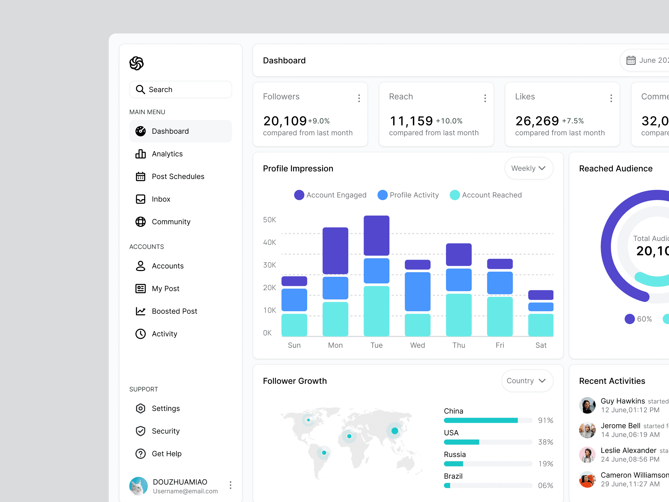Go to My Post menu item
This screenshot has width=669, height=502.
coord(165,288)
